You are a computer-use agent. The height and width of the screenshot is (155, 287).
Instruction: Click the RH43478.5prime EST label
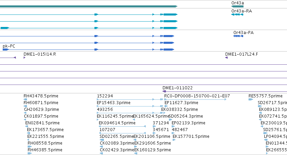click(41, 96)
